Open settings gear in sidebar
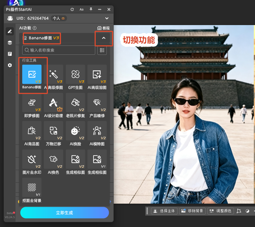The width and height of the screenshot is (255, 227). point(10,65)
